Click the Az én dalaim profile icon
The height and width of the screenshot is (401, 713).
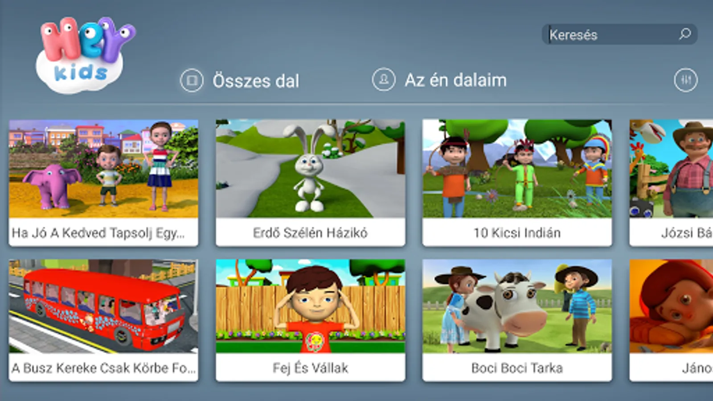click(384, 80)
